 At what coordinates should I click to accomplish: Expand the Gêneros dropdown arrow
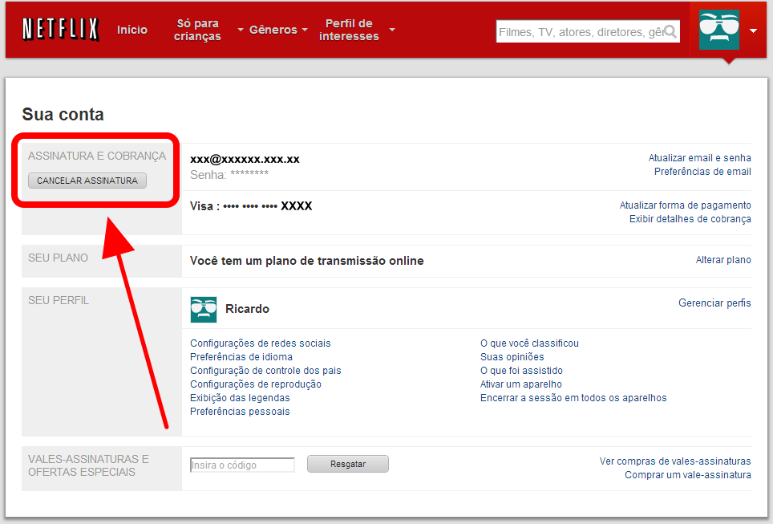coord(306,30)
